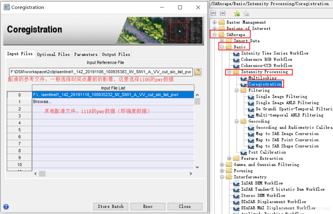Click file list vertical scrollbar down arrow
333x214 pixels.
coord(197,167)
